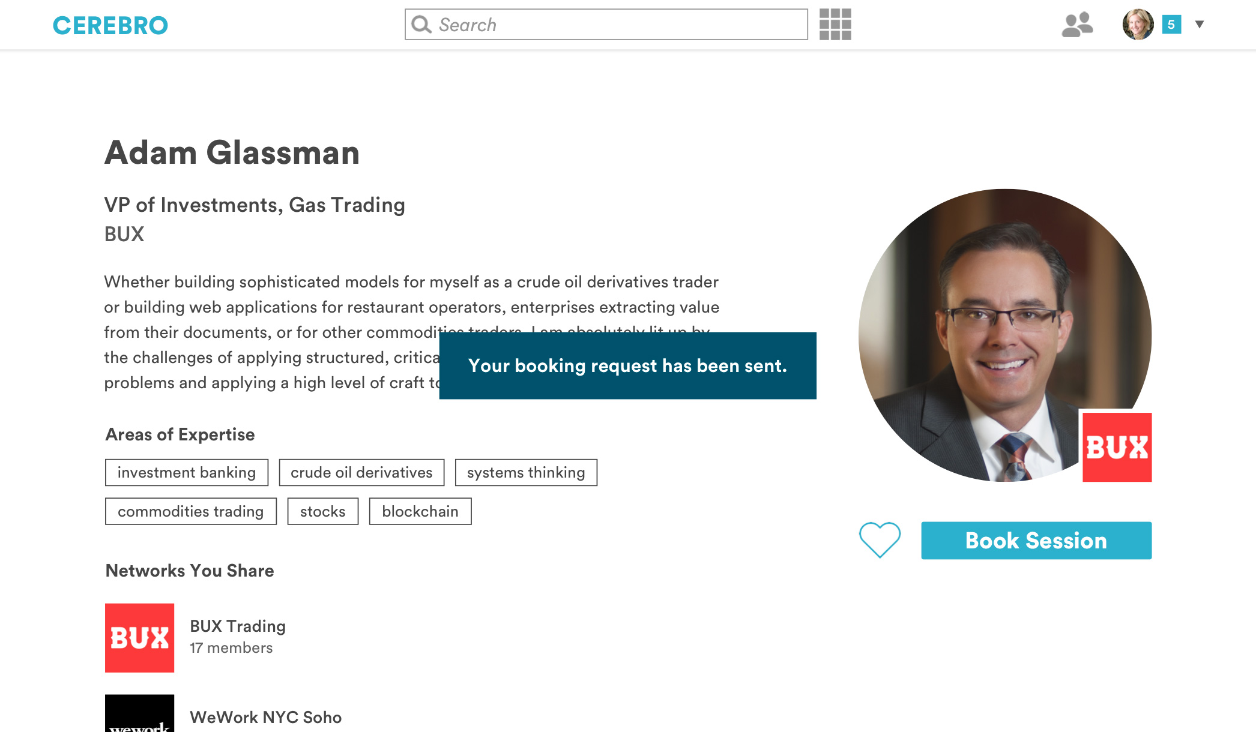Open the grid apps menu icon
The image size is (1256, 732).
click(x=835, y=25)
